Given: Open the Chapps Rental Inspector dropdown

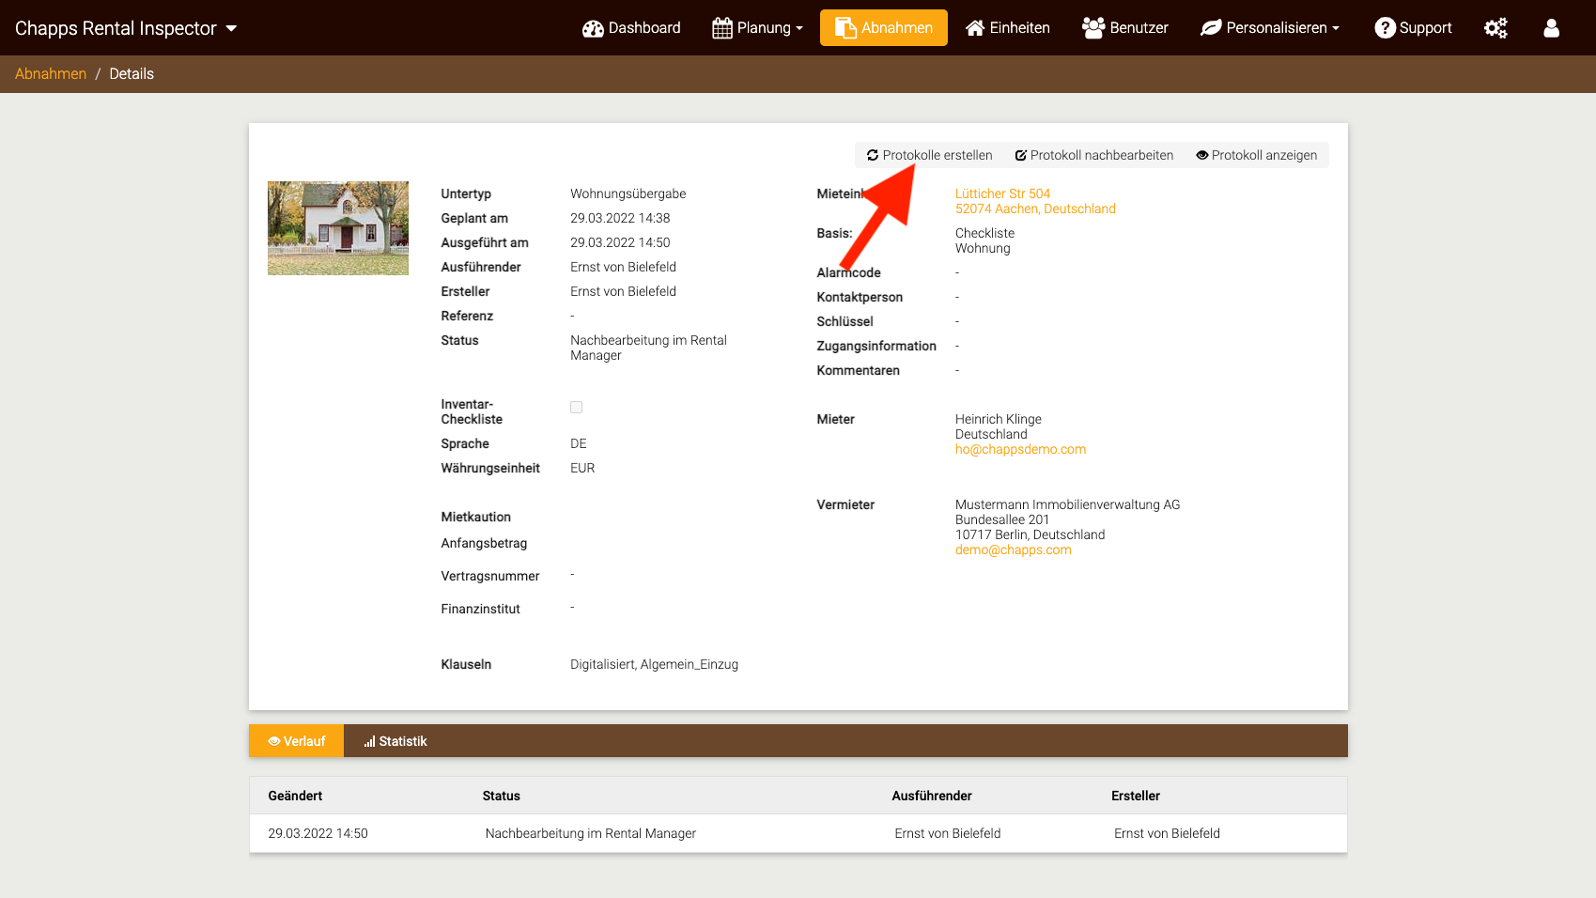Looking at the screenshot, I should click(126, 28).
